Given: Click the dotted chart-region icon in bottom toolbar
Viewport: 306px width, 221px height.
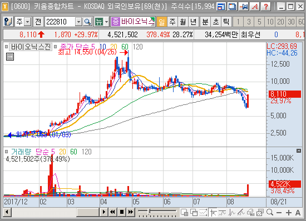Looking at the screenshot, I should click(203, 213).
